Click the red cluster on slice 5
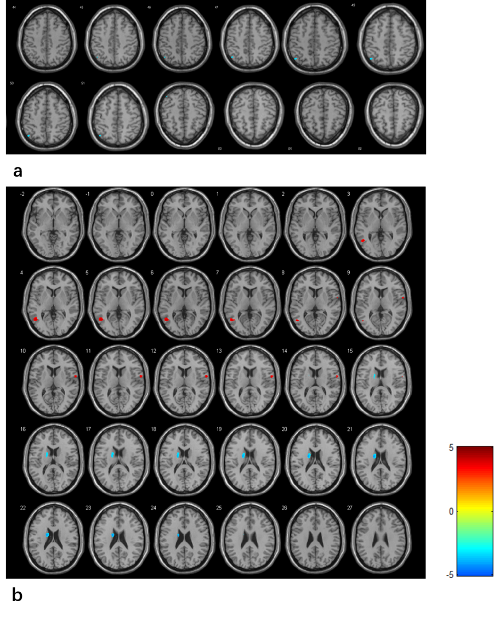 pyautogui.click(x=101, y=319)
